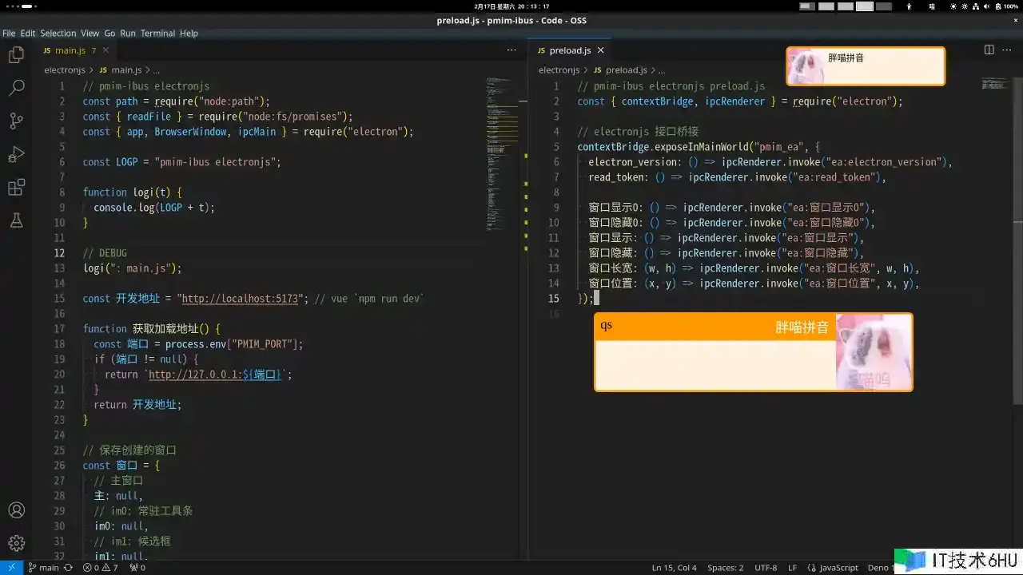Open the Spaces: 2 indentation setting
This screenshot has height=575, width=1023.
point(725,568)
